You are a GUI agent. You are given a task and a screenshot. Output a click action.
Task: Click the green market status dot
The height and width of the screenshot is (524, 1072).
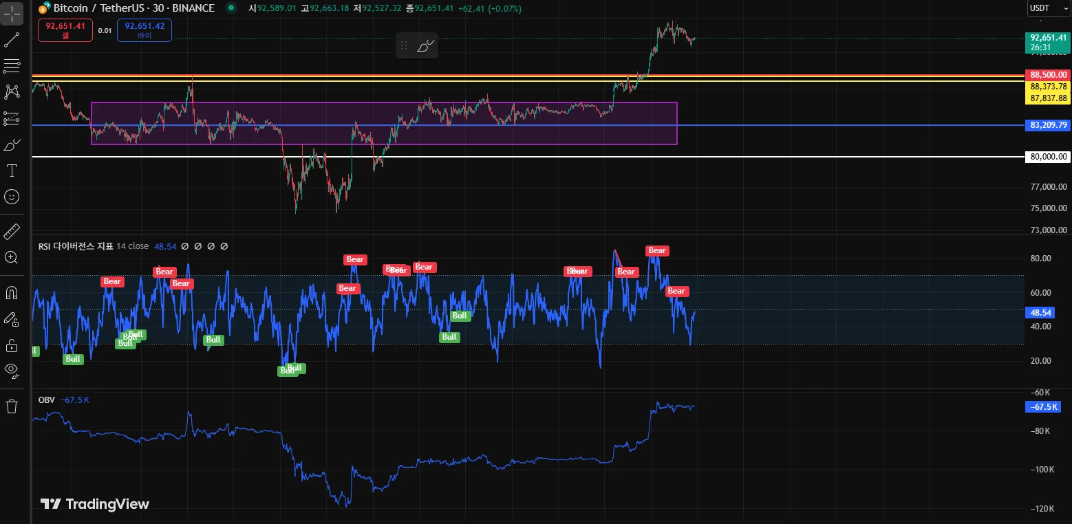[x=231, y=8]
